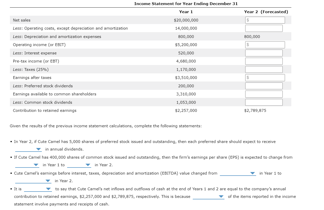Click the Earnings available to shareholders input

263,94
